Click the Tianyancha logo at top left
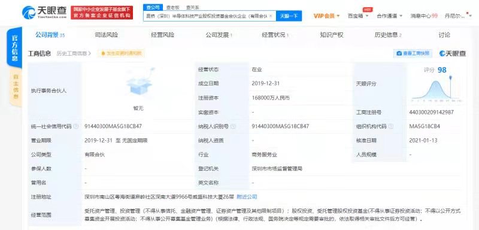Image resolution: width=479 pixels, height=230 pixels. pos(44,12)
